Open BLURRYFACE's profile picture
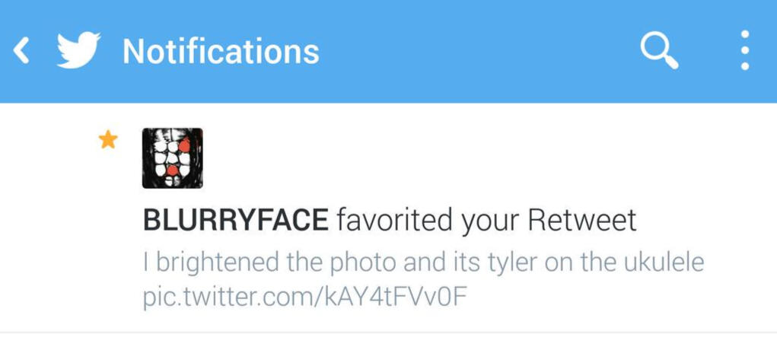 coord(173,158)
